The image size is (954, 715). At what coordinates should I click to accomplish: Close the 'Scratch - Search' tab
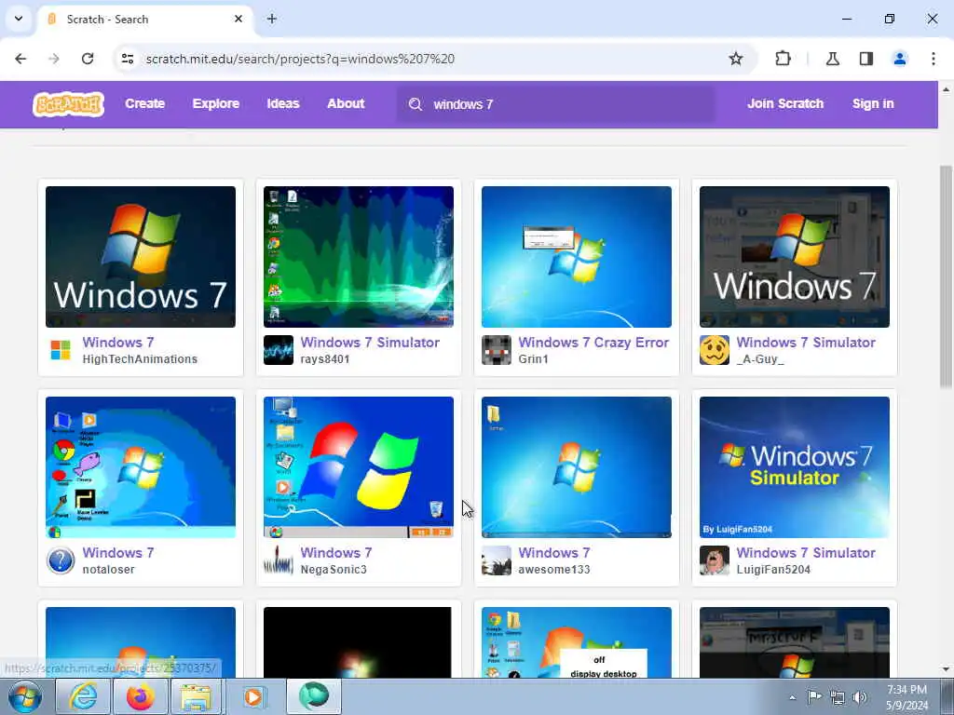[x=238, y=19]
